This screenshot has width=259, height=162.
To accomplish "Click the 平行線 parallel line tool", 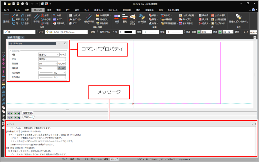I will click(37, 19).
